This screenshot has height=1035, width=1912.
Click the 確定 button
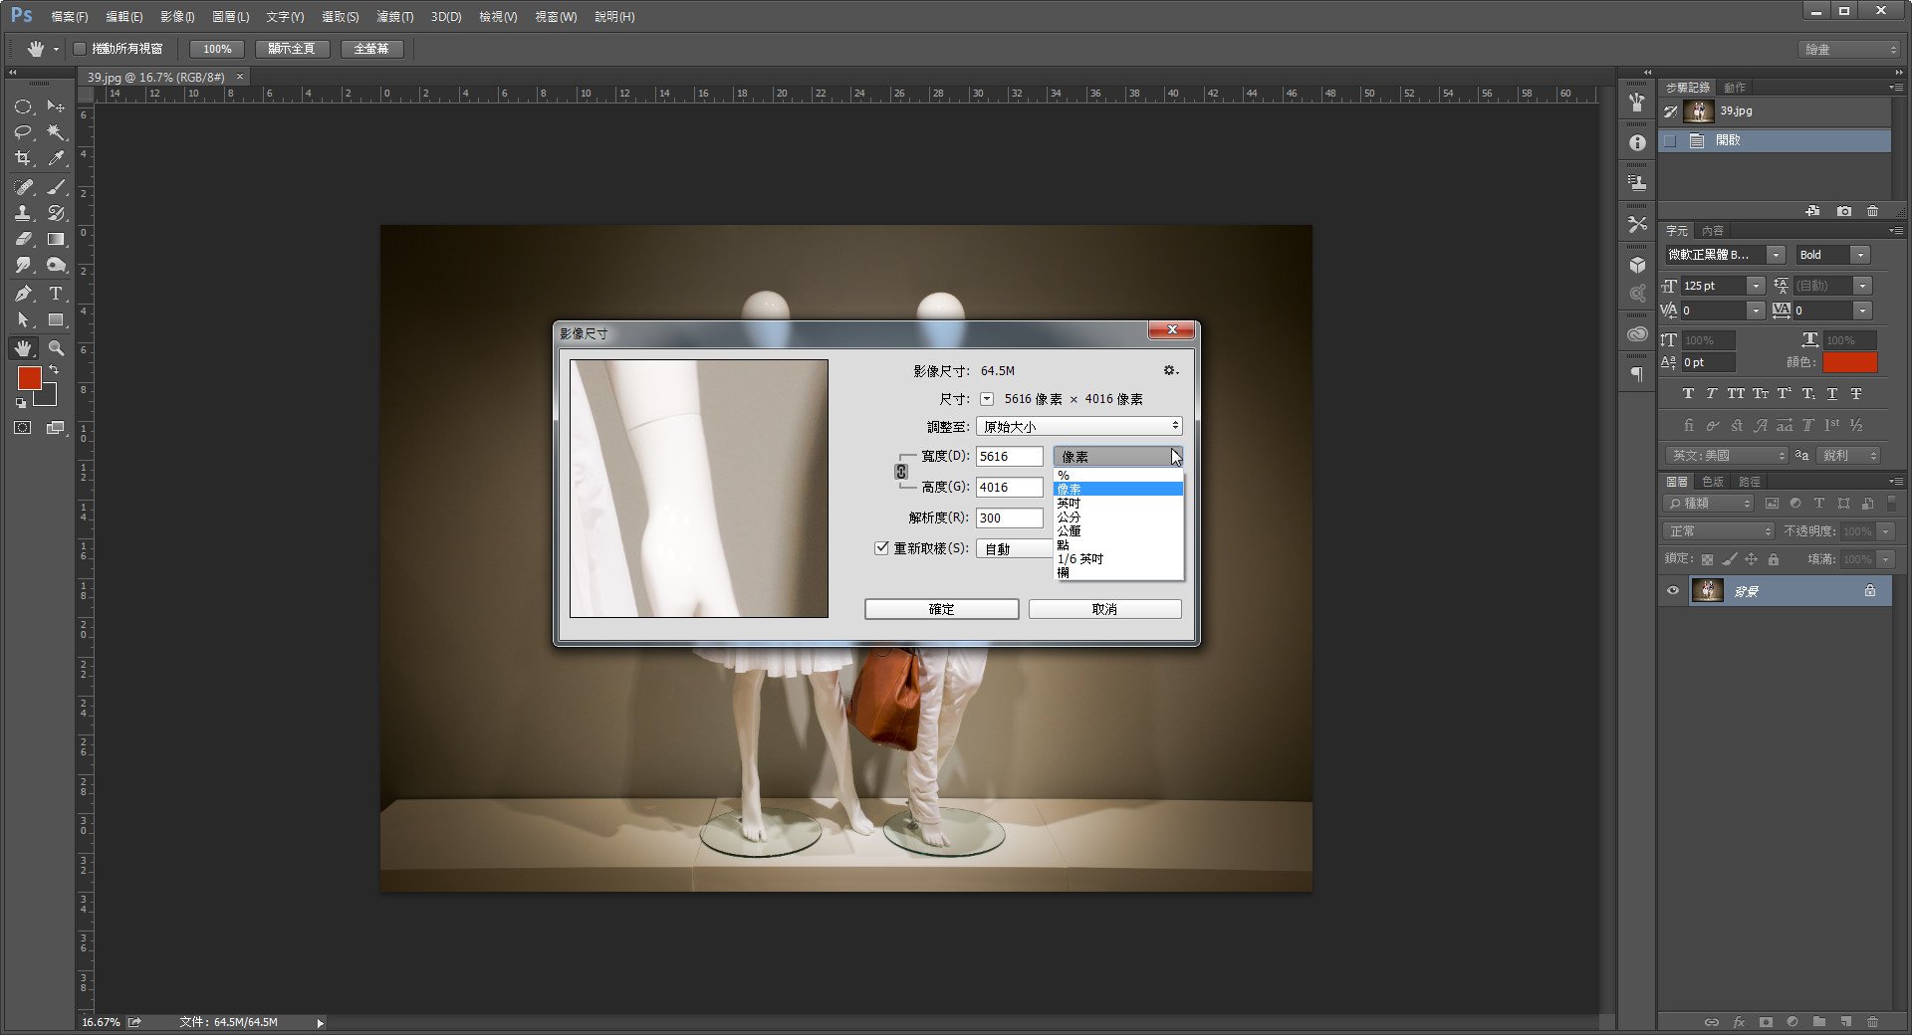[941, 609]
